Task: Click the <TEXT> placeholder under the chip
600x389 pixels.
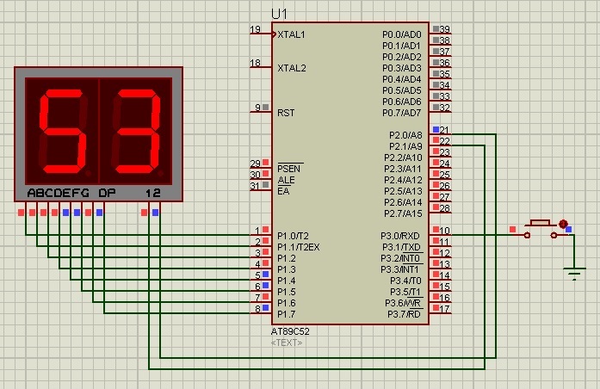Action: (x=287, y=343)
